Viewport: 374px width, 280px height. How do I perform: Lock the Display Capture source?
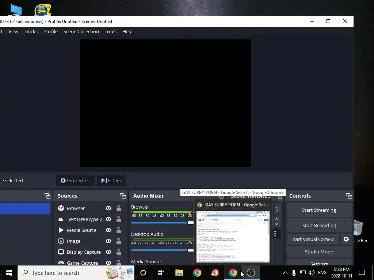(x=119, y=252)
